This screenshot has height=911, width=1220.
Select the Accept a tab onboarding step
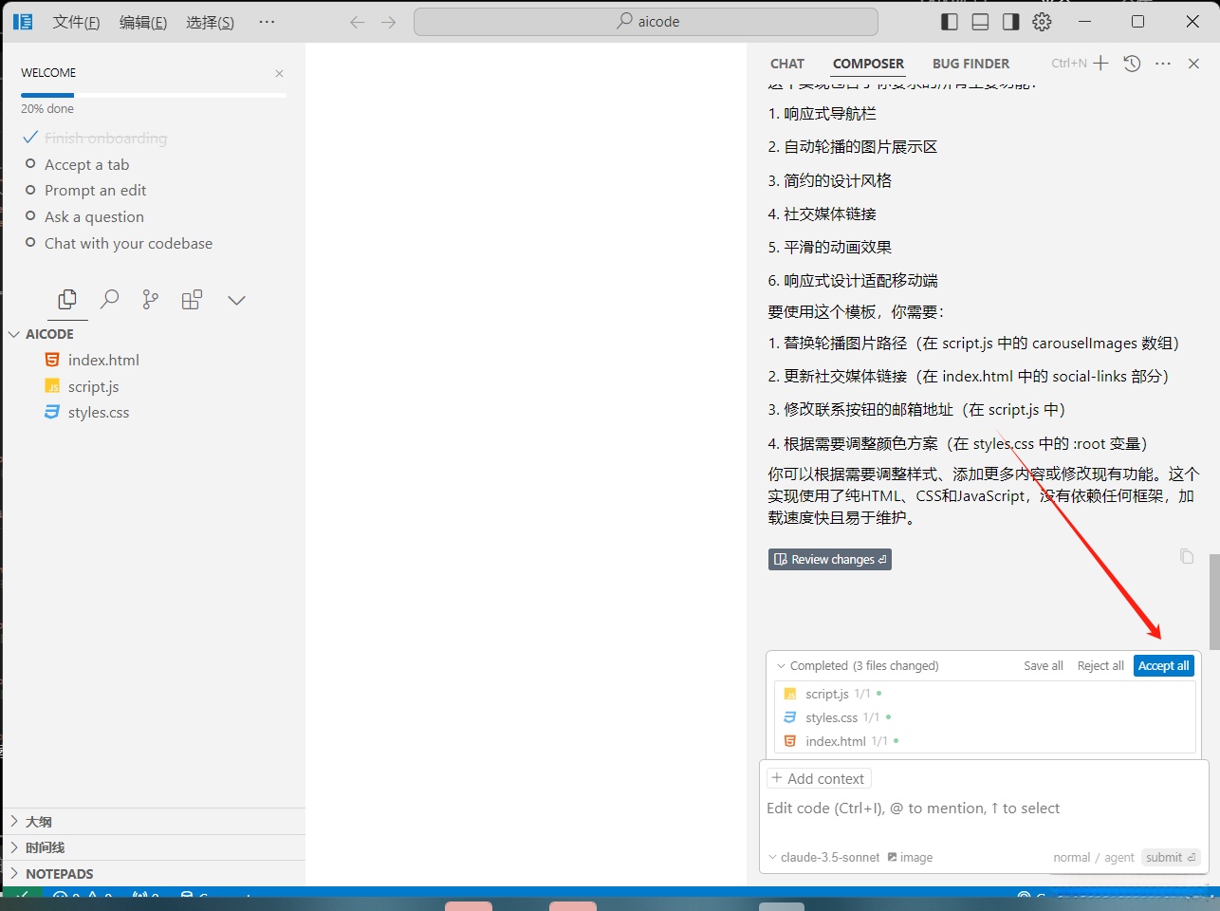[86, 164]
